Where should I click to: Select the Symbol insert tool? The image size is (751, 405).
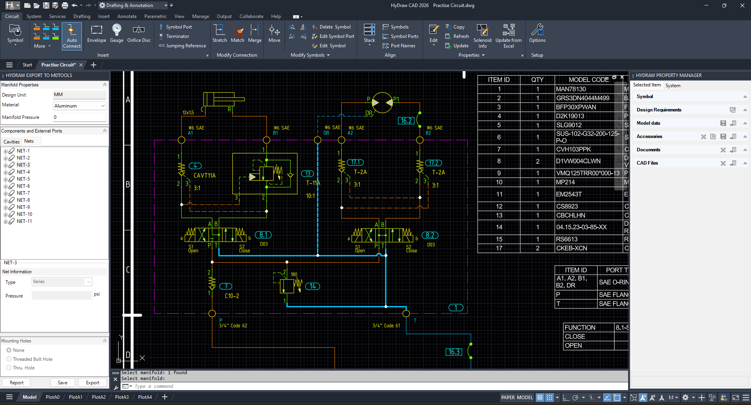pyautogui.click(x=15, y=35)
